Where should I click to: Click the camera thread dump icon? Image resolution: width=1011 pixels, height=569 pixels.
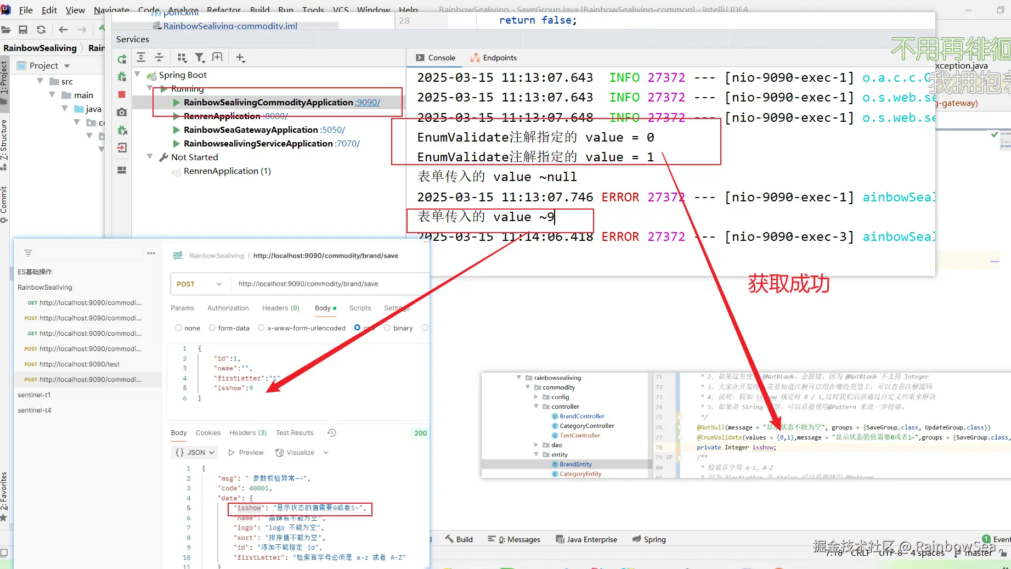(122, 112)
